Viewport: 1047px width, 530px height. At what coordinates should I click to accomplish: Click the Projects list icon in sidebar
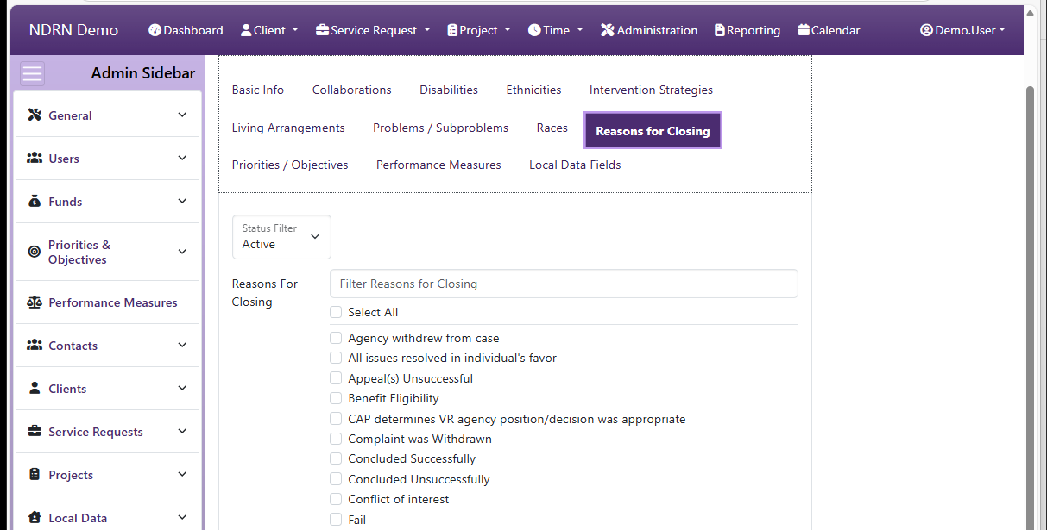click(x=35, y=474)
